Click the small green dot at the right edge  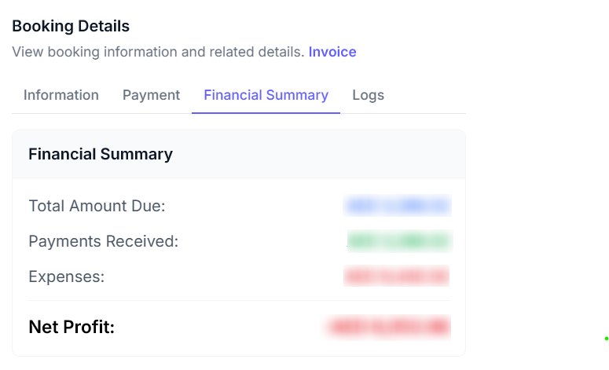(606, 339)
